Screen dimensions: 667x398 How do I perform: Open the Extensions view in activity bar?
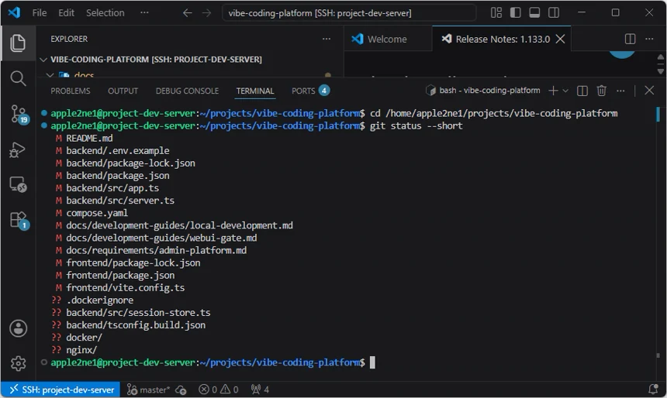[19, 220]
